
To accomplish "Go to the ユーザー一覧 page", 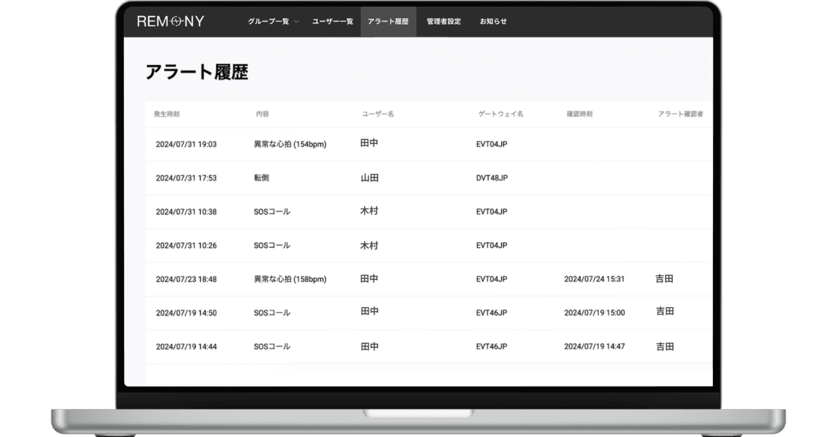I will pyautogui.click(x=333, y=22).
